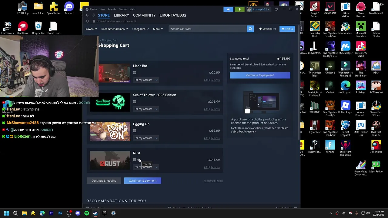Remove Liar's Bar from cart
Image resolution: width=388 pixels, height=218 pixels.
click(215, 80)
